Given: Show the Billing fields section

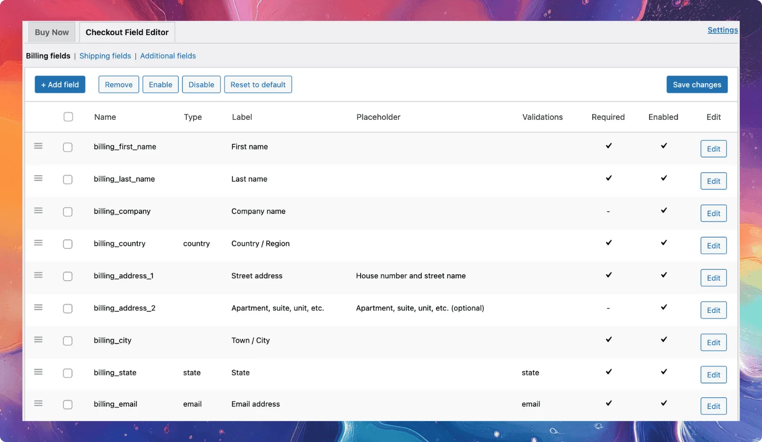Looking at the screenshot, I should [x=48, y=56].
